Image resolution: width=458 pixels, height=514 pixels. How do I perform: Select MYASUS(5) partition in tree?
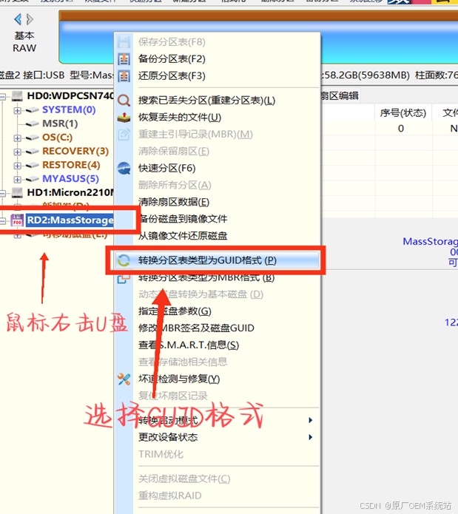coord(70,179)
